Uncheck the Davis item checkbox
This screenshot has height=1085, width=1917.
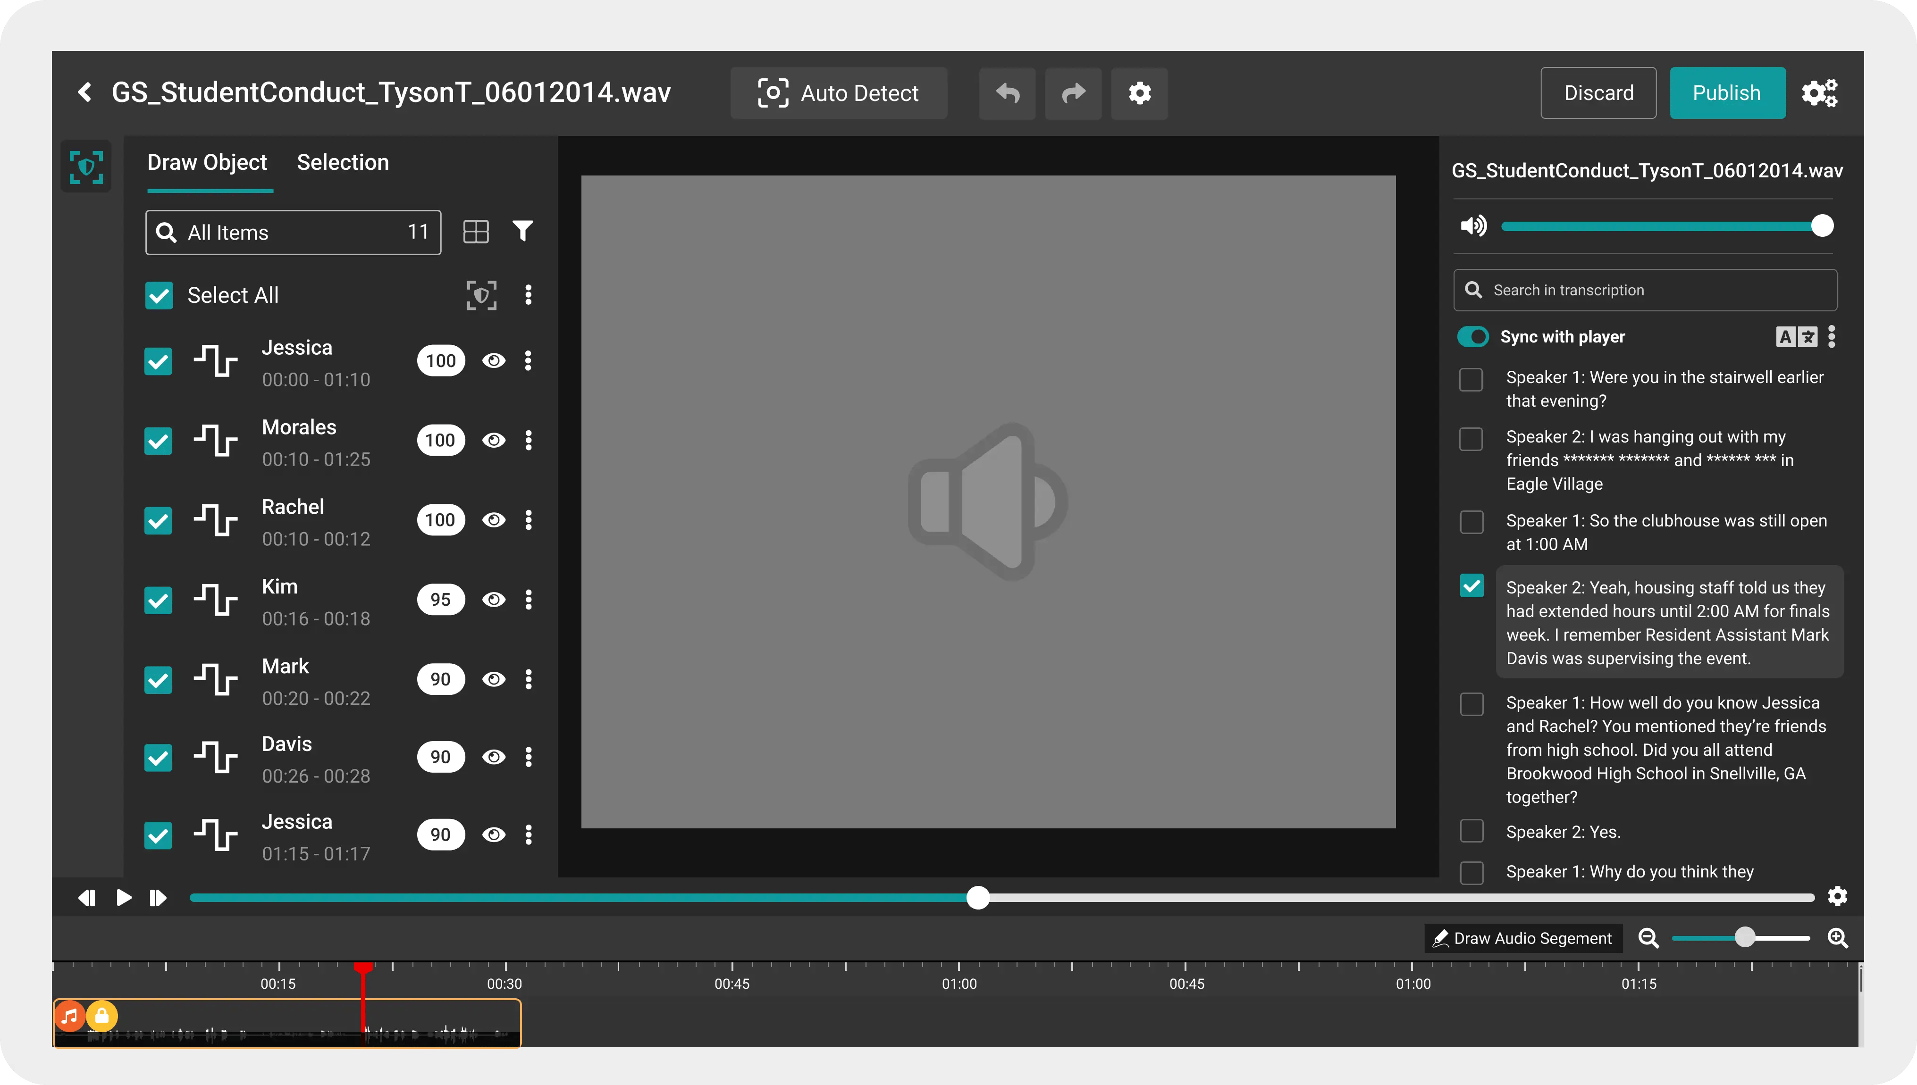click(158, 758)
